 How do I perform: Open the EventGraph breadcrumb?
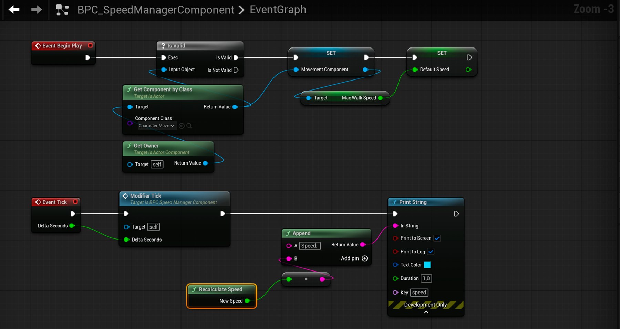pos(278,10)
